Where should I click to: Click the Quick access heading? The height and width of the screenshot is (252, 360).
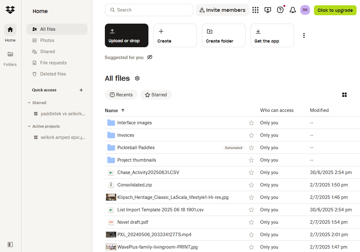point(44,90)
